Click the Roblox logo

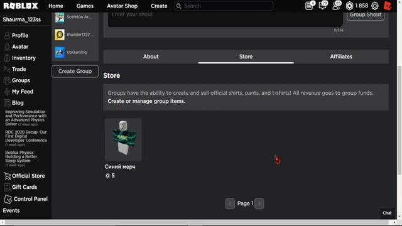pyautogui.click(x=21, y=6)
